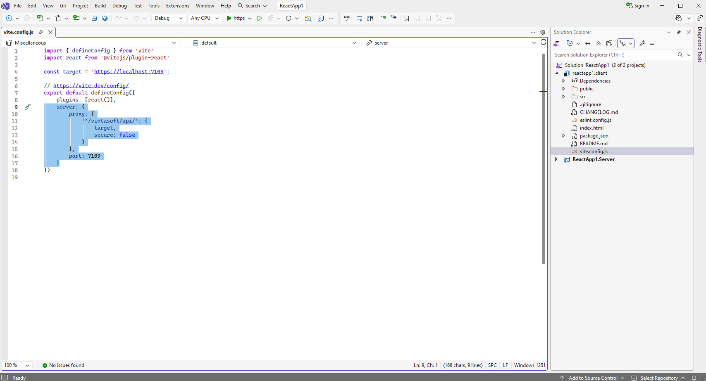Click Sync with Active Document arrows icon
Image resolution: width=706 pixels, height=381 pixels.
(x=588, y=43)
